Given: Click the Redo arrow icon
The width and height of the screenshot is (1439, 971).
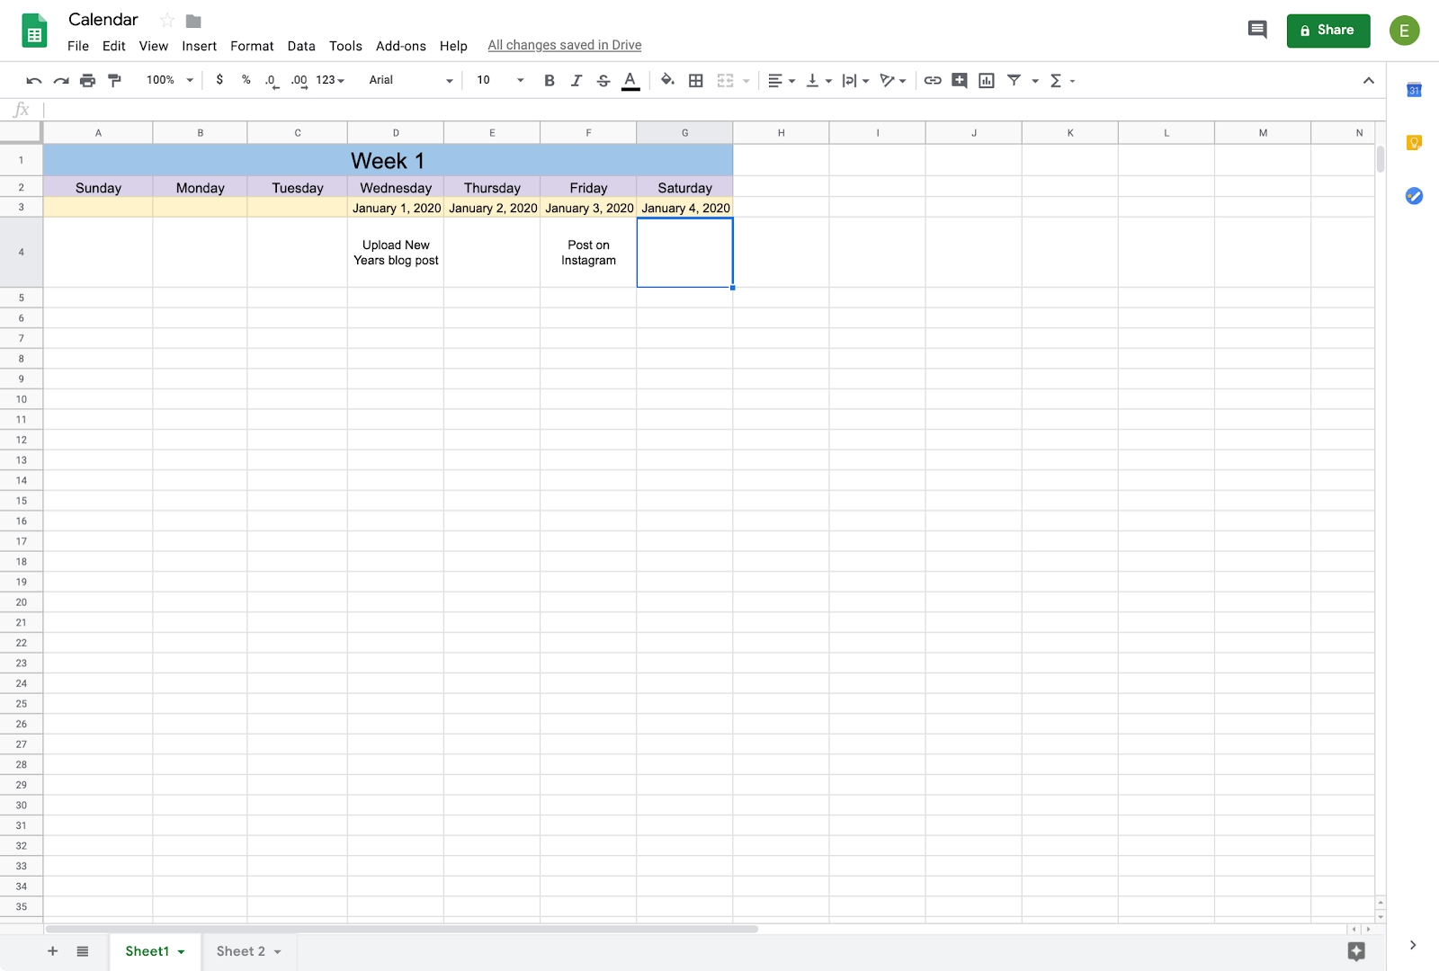Looking at the screenshot, I should (x=61, y=81).
